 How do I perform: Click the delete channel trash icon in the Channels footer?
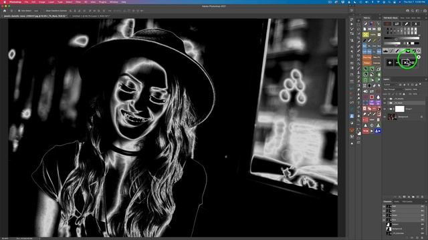(422, 237)
